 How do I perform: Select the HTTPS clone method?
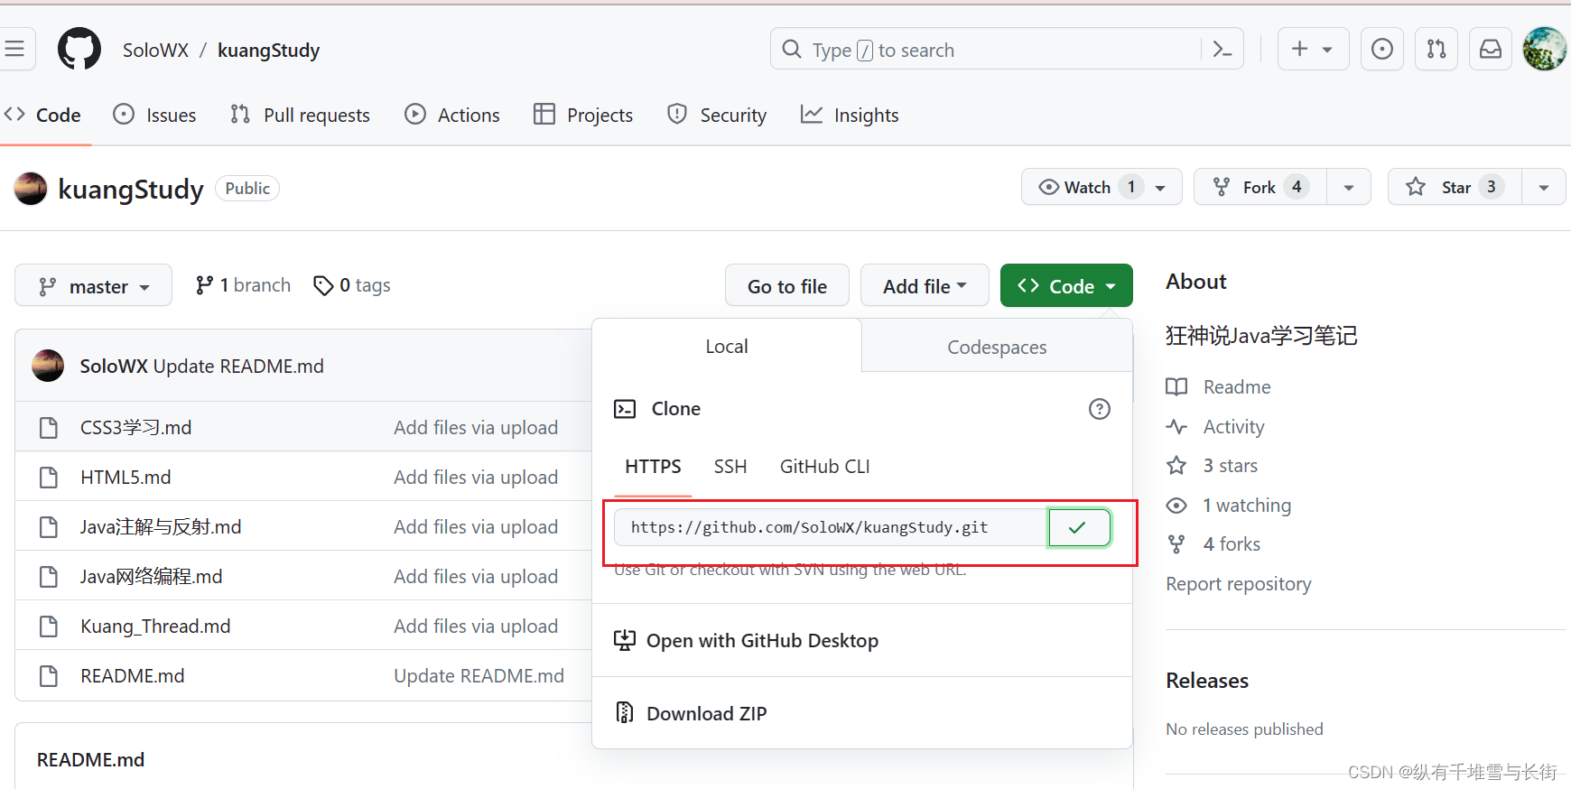[x=653, y=467]
